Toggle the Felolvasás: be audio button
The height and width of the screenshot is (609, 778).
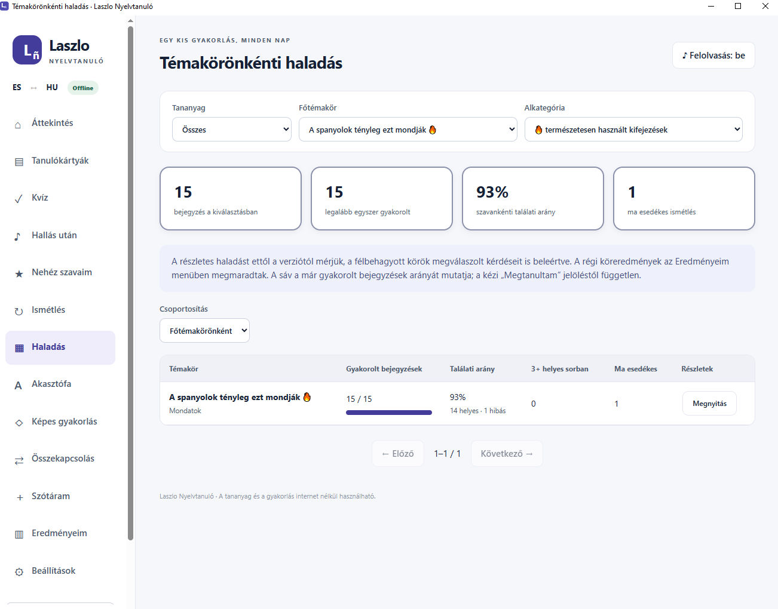coord(713,56)
